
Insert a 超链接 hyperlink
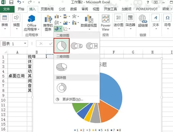143,21
